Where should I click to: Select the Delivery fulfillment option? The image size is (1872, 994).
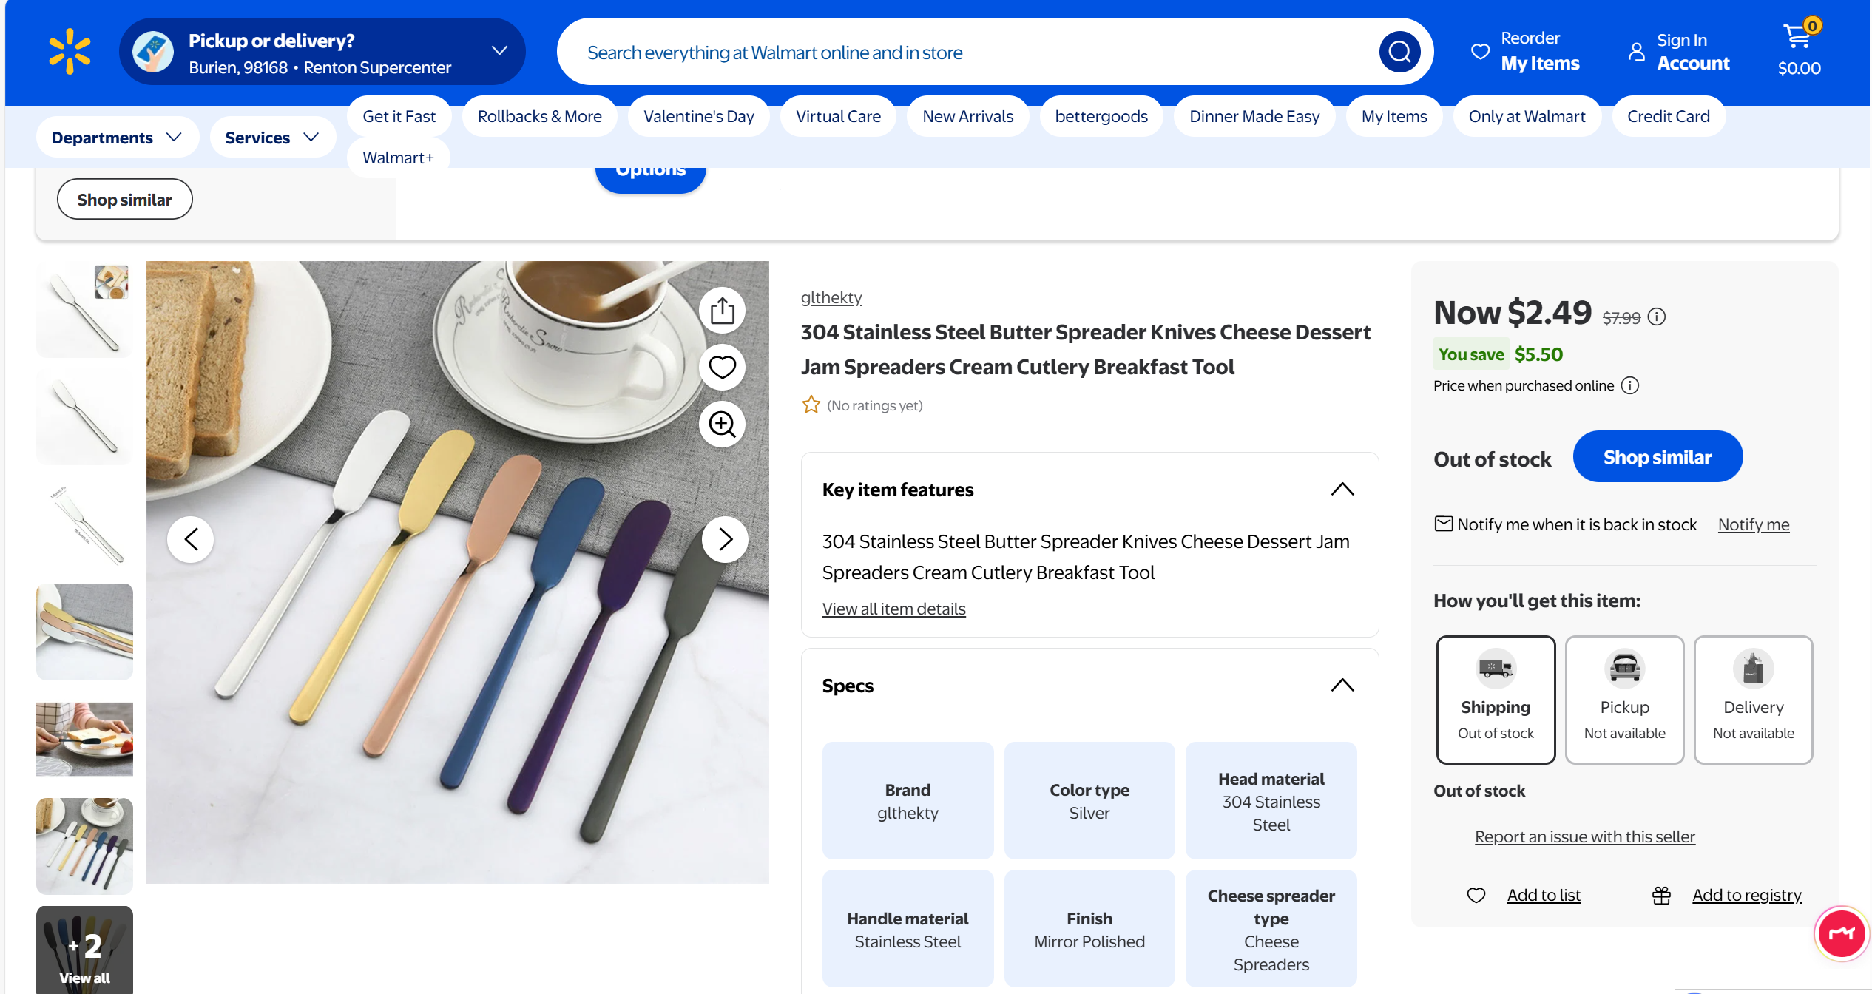pos(1753,699)
